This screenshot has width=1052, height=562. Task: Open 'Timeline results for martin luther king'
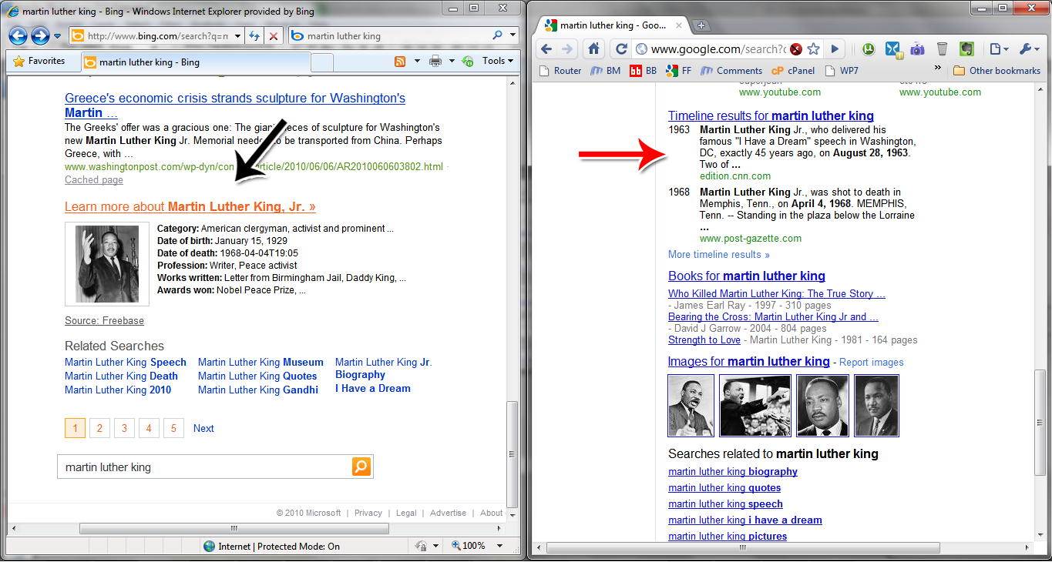pos(771,115)
